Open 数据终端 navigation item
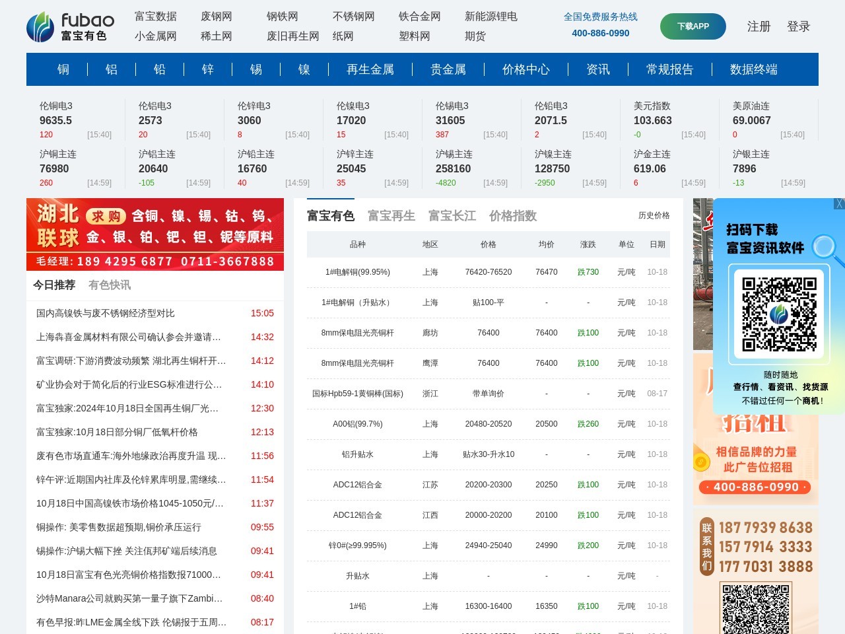 [753, 69]
